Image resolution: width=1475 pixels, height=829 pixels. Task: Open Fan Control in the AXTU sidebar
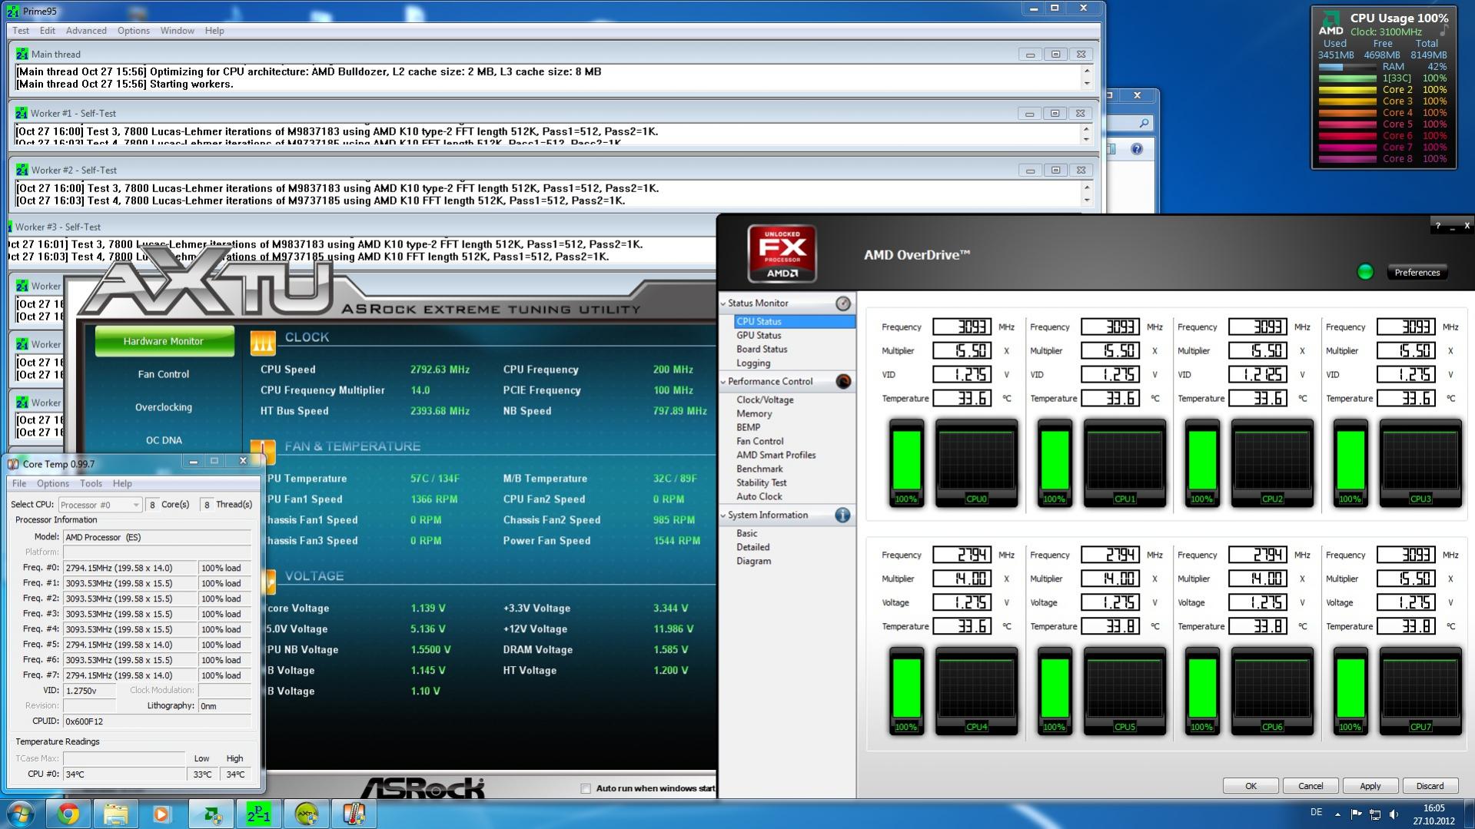point(164,374)
